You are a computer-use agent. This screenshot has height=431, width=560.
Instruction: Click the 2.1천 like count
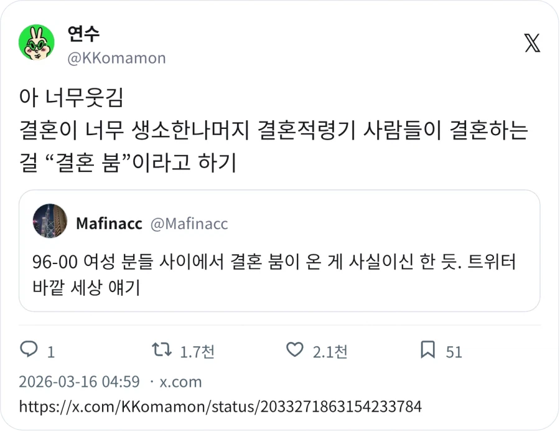tap(330, 352)
